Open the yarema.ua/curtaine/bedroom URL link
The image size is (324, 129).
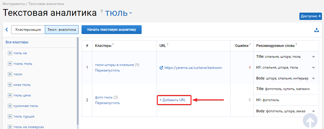(193, 68)
